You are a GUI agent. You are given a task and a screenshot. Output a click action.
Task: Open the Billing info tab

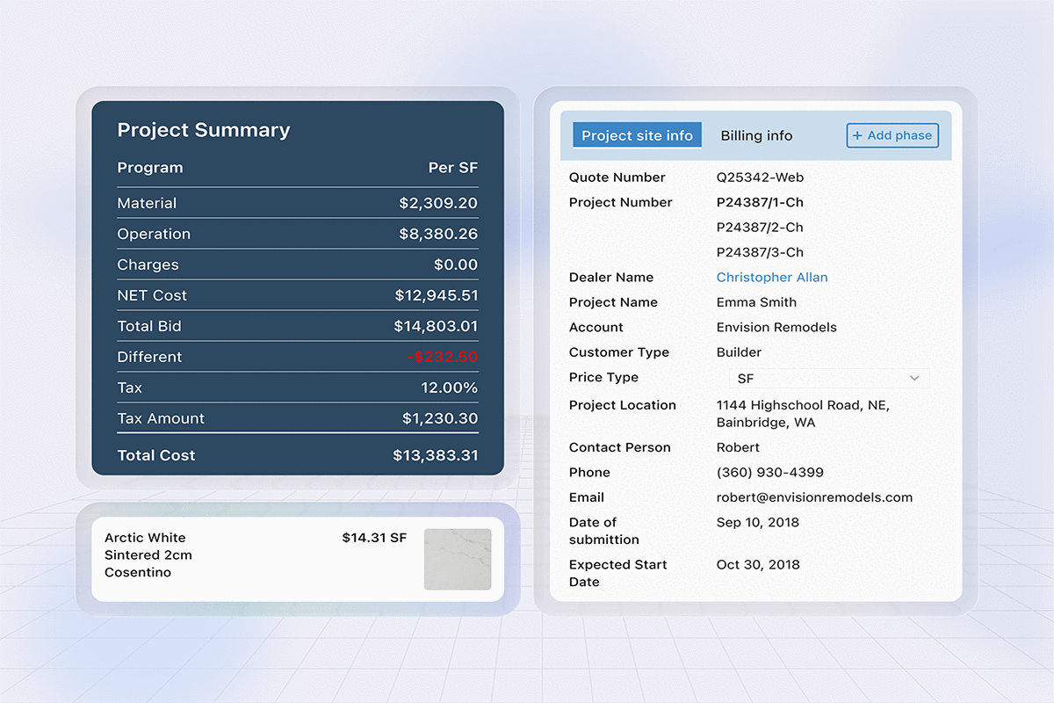click(x=756, y=135)
